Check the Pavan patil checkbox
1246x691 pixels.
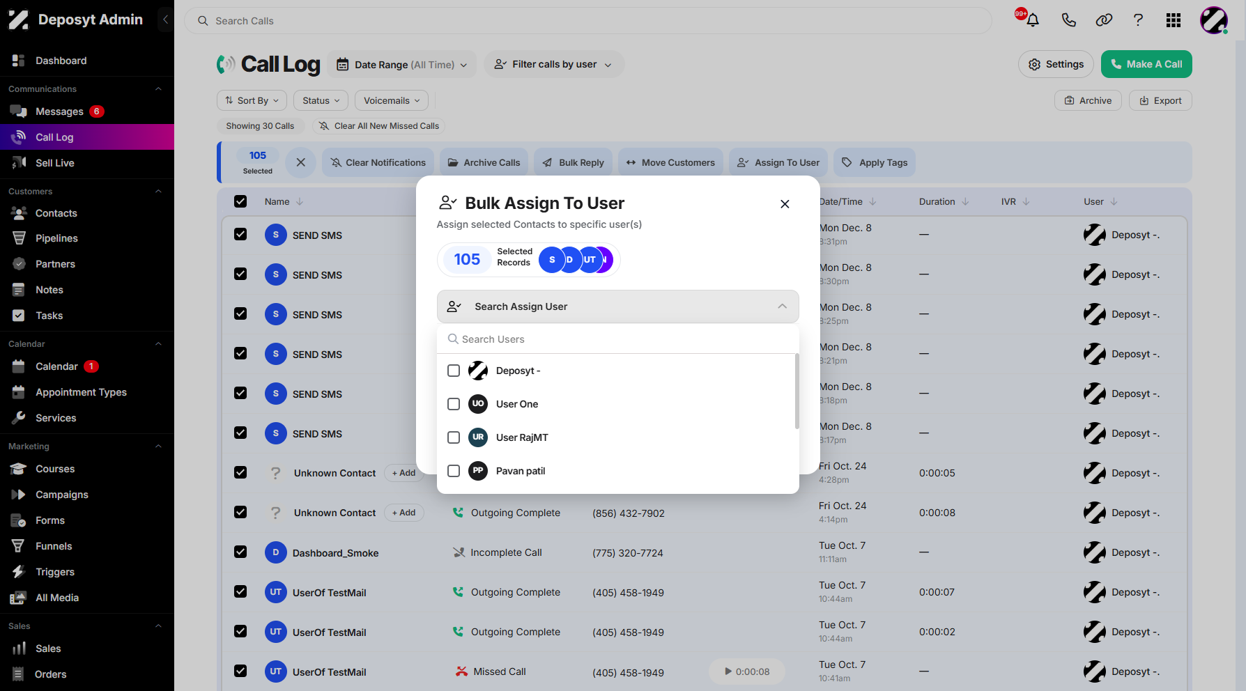454,471
